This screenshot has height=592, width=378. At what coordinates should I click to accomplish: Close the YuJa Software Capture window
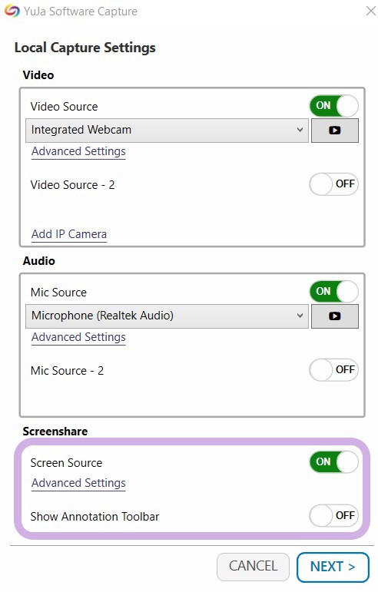(x=371, y=11)
